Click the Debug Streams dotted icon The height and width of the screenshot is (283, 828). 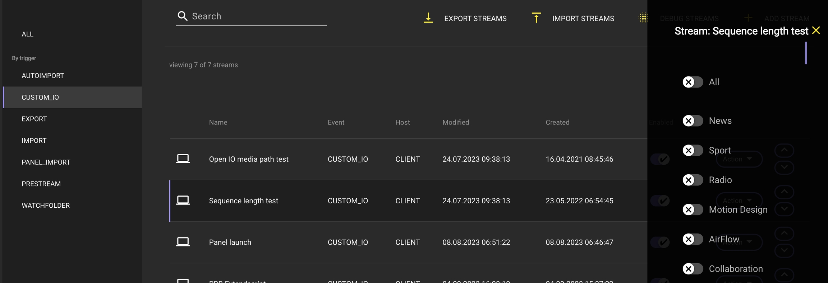(x=643, y=18)
